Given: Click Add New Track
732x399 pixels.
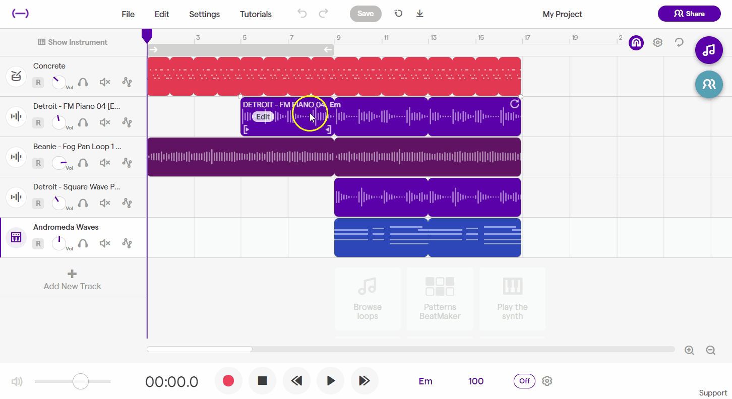Looking at the screenshot, I should (72, 278).
